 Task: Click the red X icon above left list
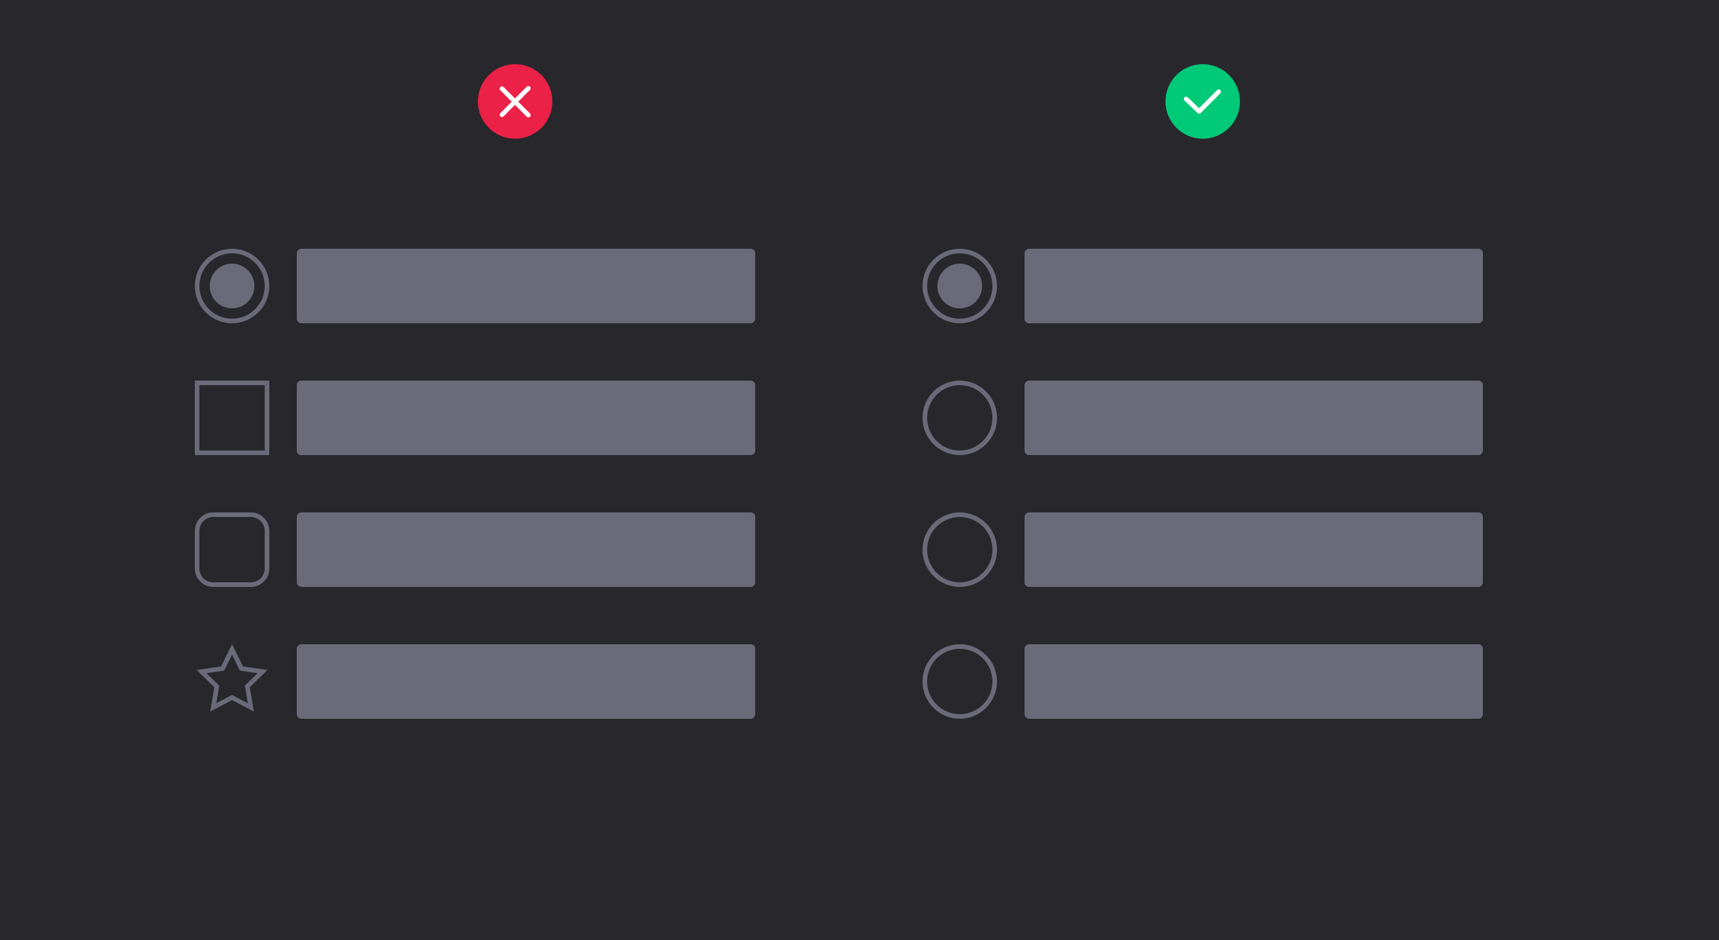(x=515, y=101)
